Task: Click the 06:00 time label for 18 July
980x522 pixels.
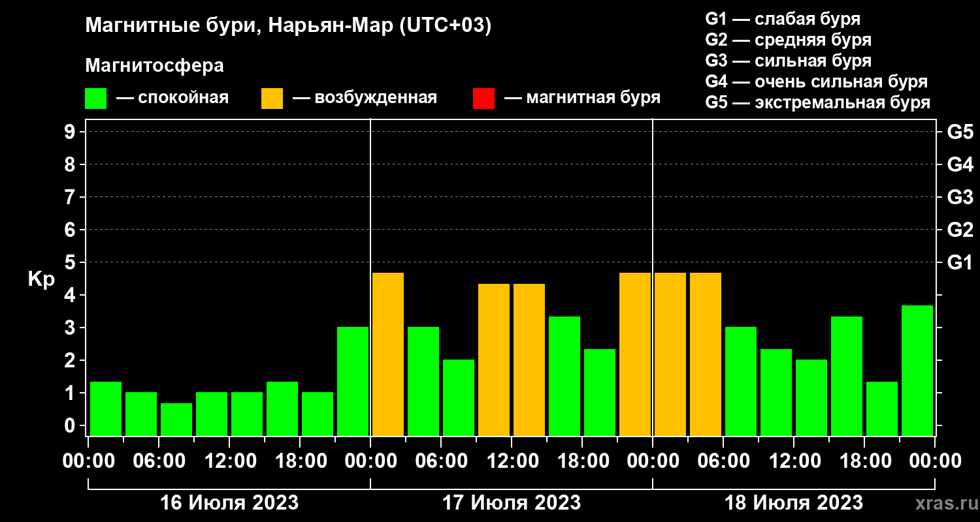Action: coord(723,461)
